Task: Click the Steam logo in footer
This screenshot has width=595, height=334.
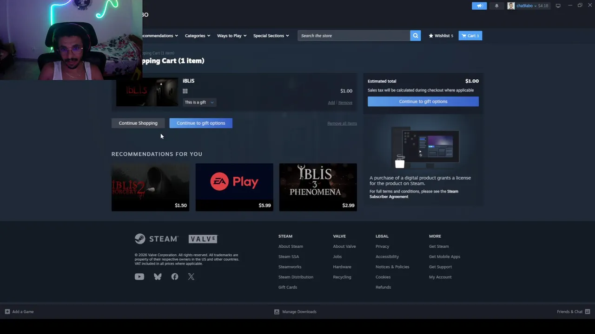Action: [x=156, y=239]
